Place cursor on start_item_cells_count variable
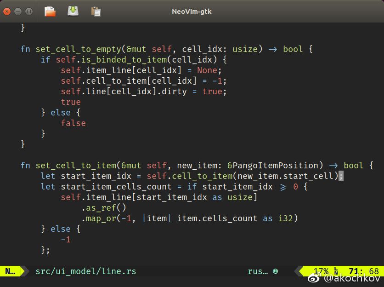 [x=116, y=187]
